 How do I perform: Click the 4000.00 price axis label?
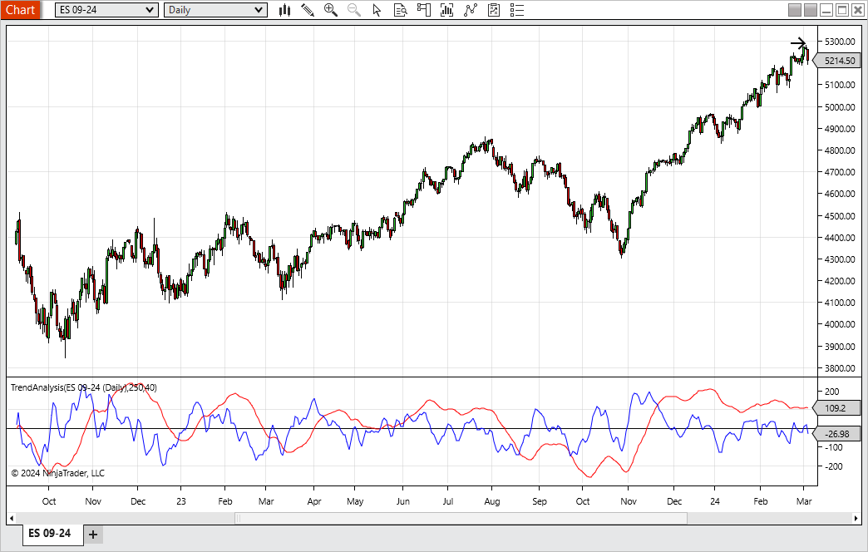coord(840,324)
